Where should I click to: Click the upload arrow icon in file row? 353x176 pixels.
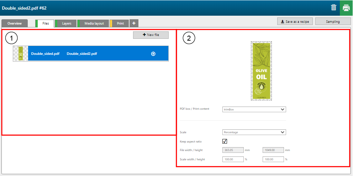[153, 54]
